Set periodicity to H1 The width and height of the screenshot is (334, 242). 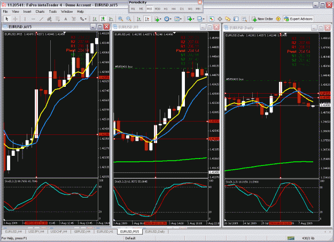(166, 9)
